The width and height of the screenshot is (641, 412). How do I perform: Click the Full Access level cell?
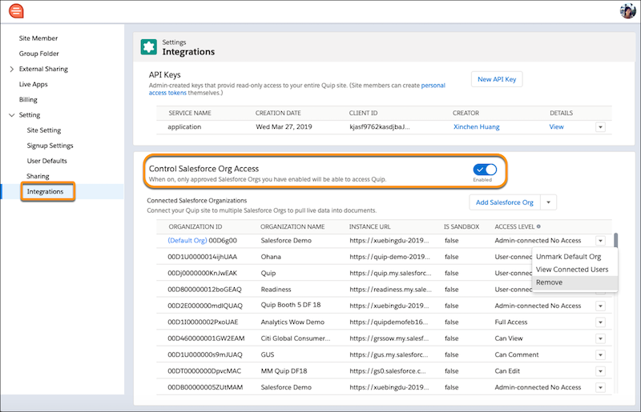(511, 322)
